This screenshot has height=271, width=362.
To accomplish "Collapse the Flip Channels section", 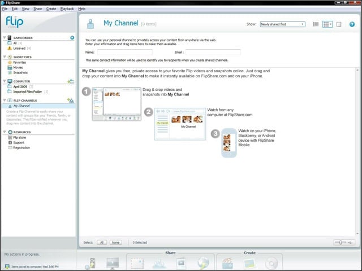I will click(x=5, y=100).
